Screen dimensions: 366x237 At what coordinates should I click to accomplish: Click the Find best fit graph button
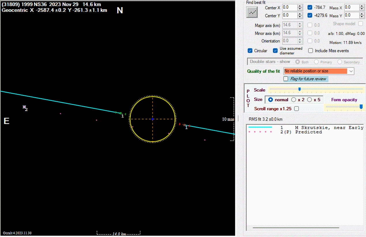tap(252, 12)
